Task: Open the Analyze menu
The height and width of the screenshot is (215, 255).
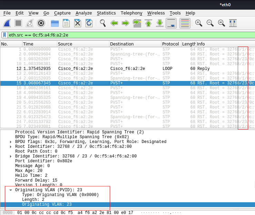Action: click(84, 13)
